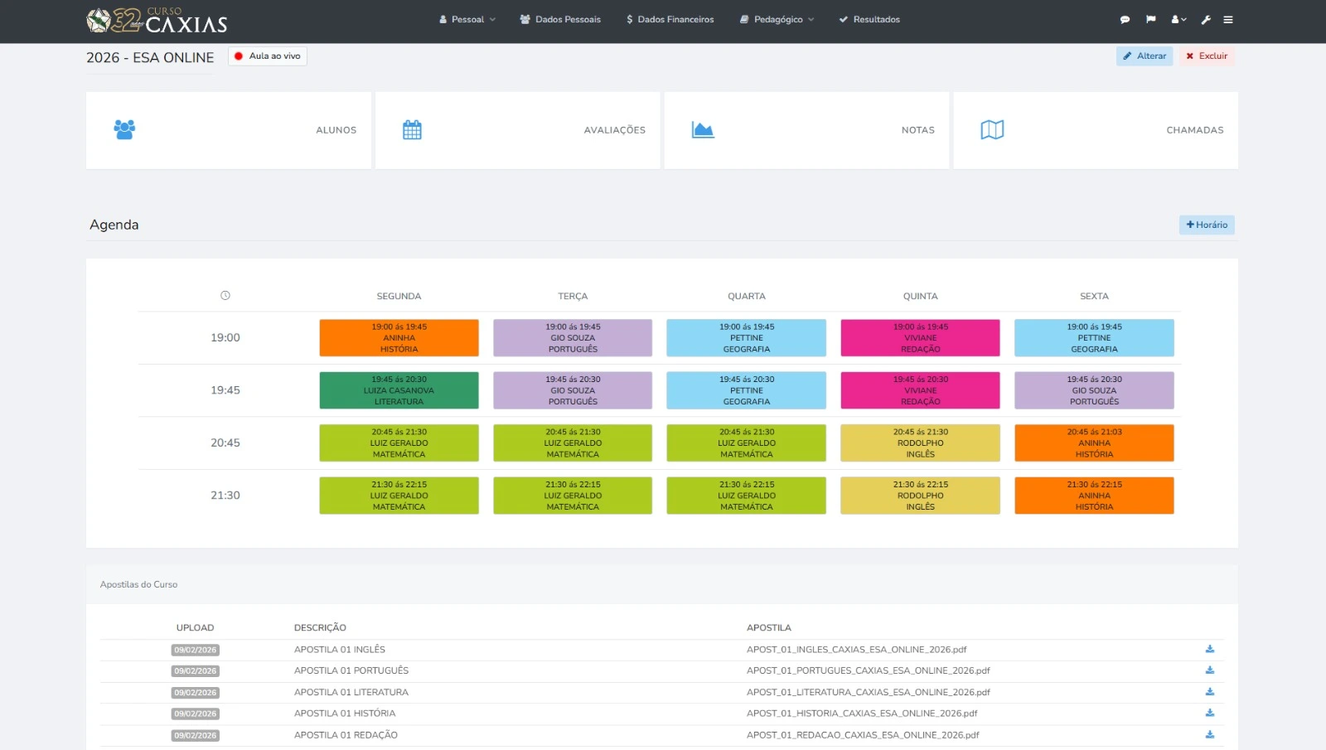Download the Apostila 01 Literatura file
The height and width of the screenshot is (750, 1326).
(x=1209, y=692)
